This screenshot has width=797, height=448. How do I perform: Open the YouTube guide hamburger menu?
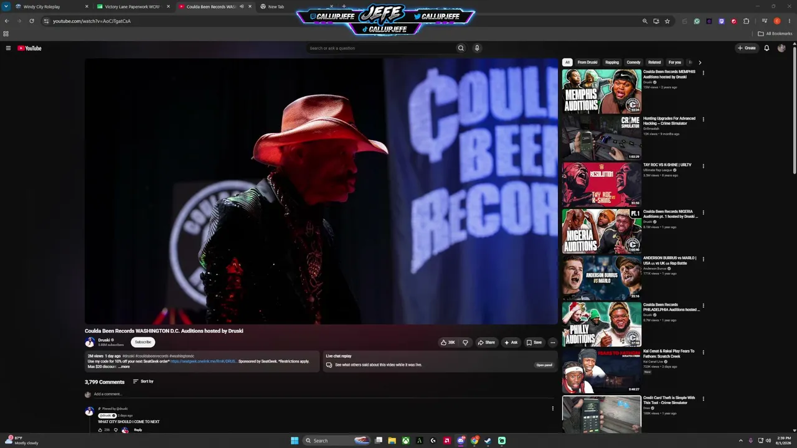(8, 48)
